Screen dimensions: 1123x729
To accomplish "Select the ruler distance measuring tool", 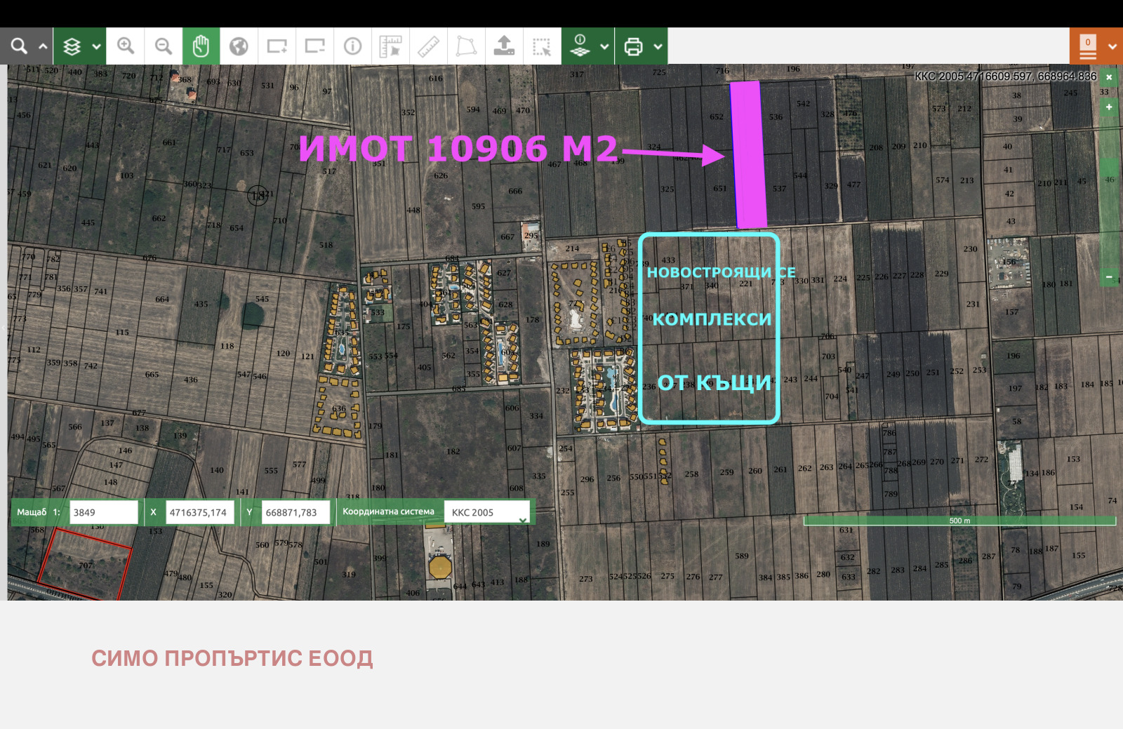I will point(428,46).
